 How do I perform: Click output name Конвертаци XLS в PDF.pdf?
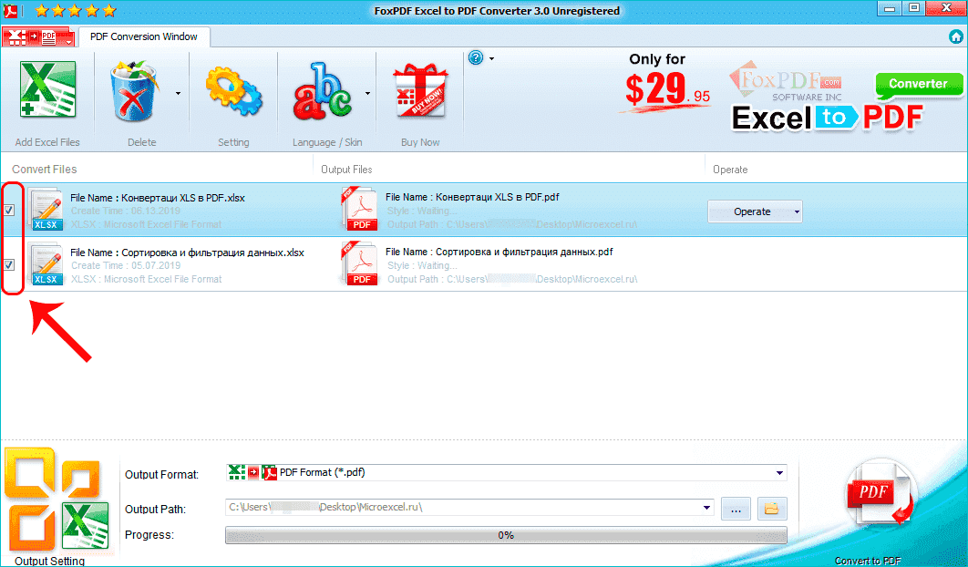coord(472,197)
